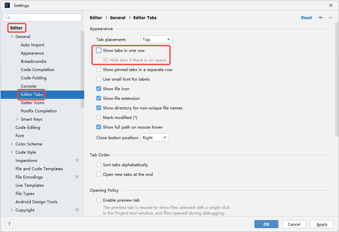Select Auto Import in the settings tree
This screenshot has height=232, width=339.
click(x=32, y=45)
